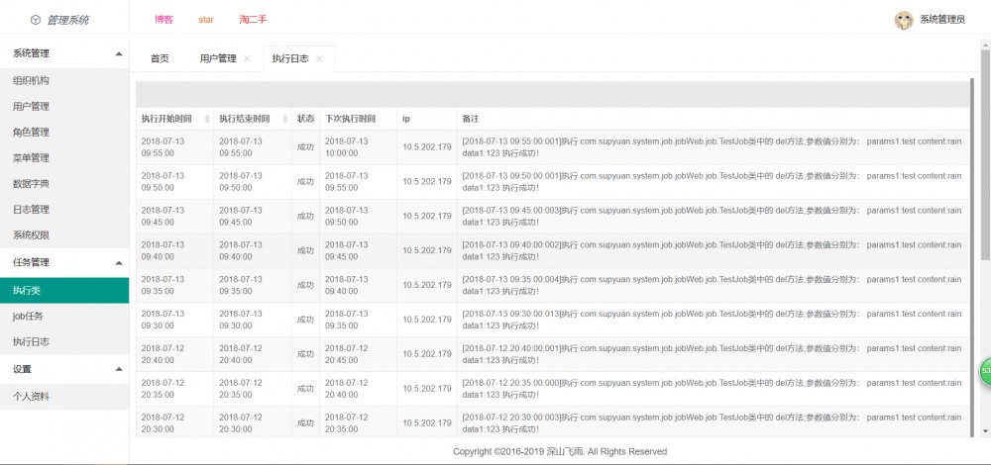Collapse the 任务管理 menu group

(119, 263)
